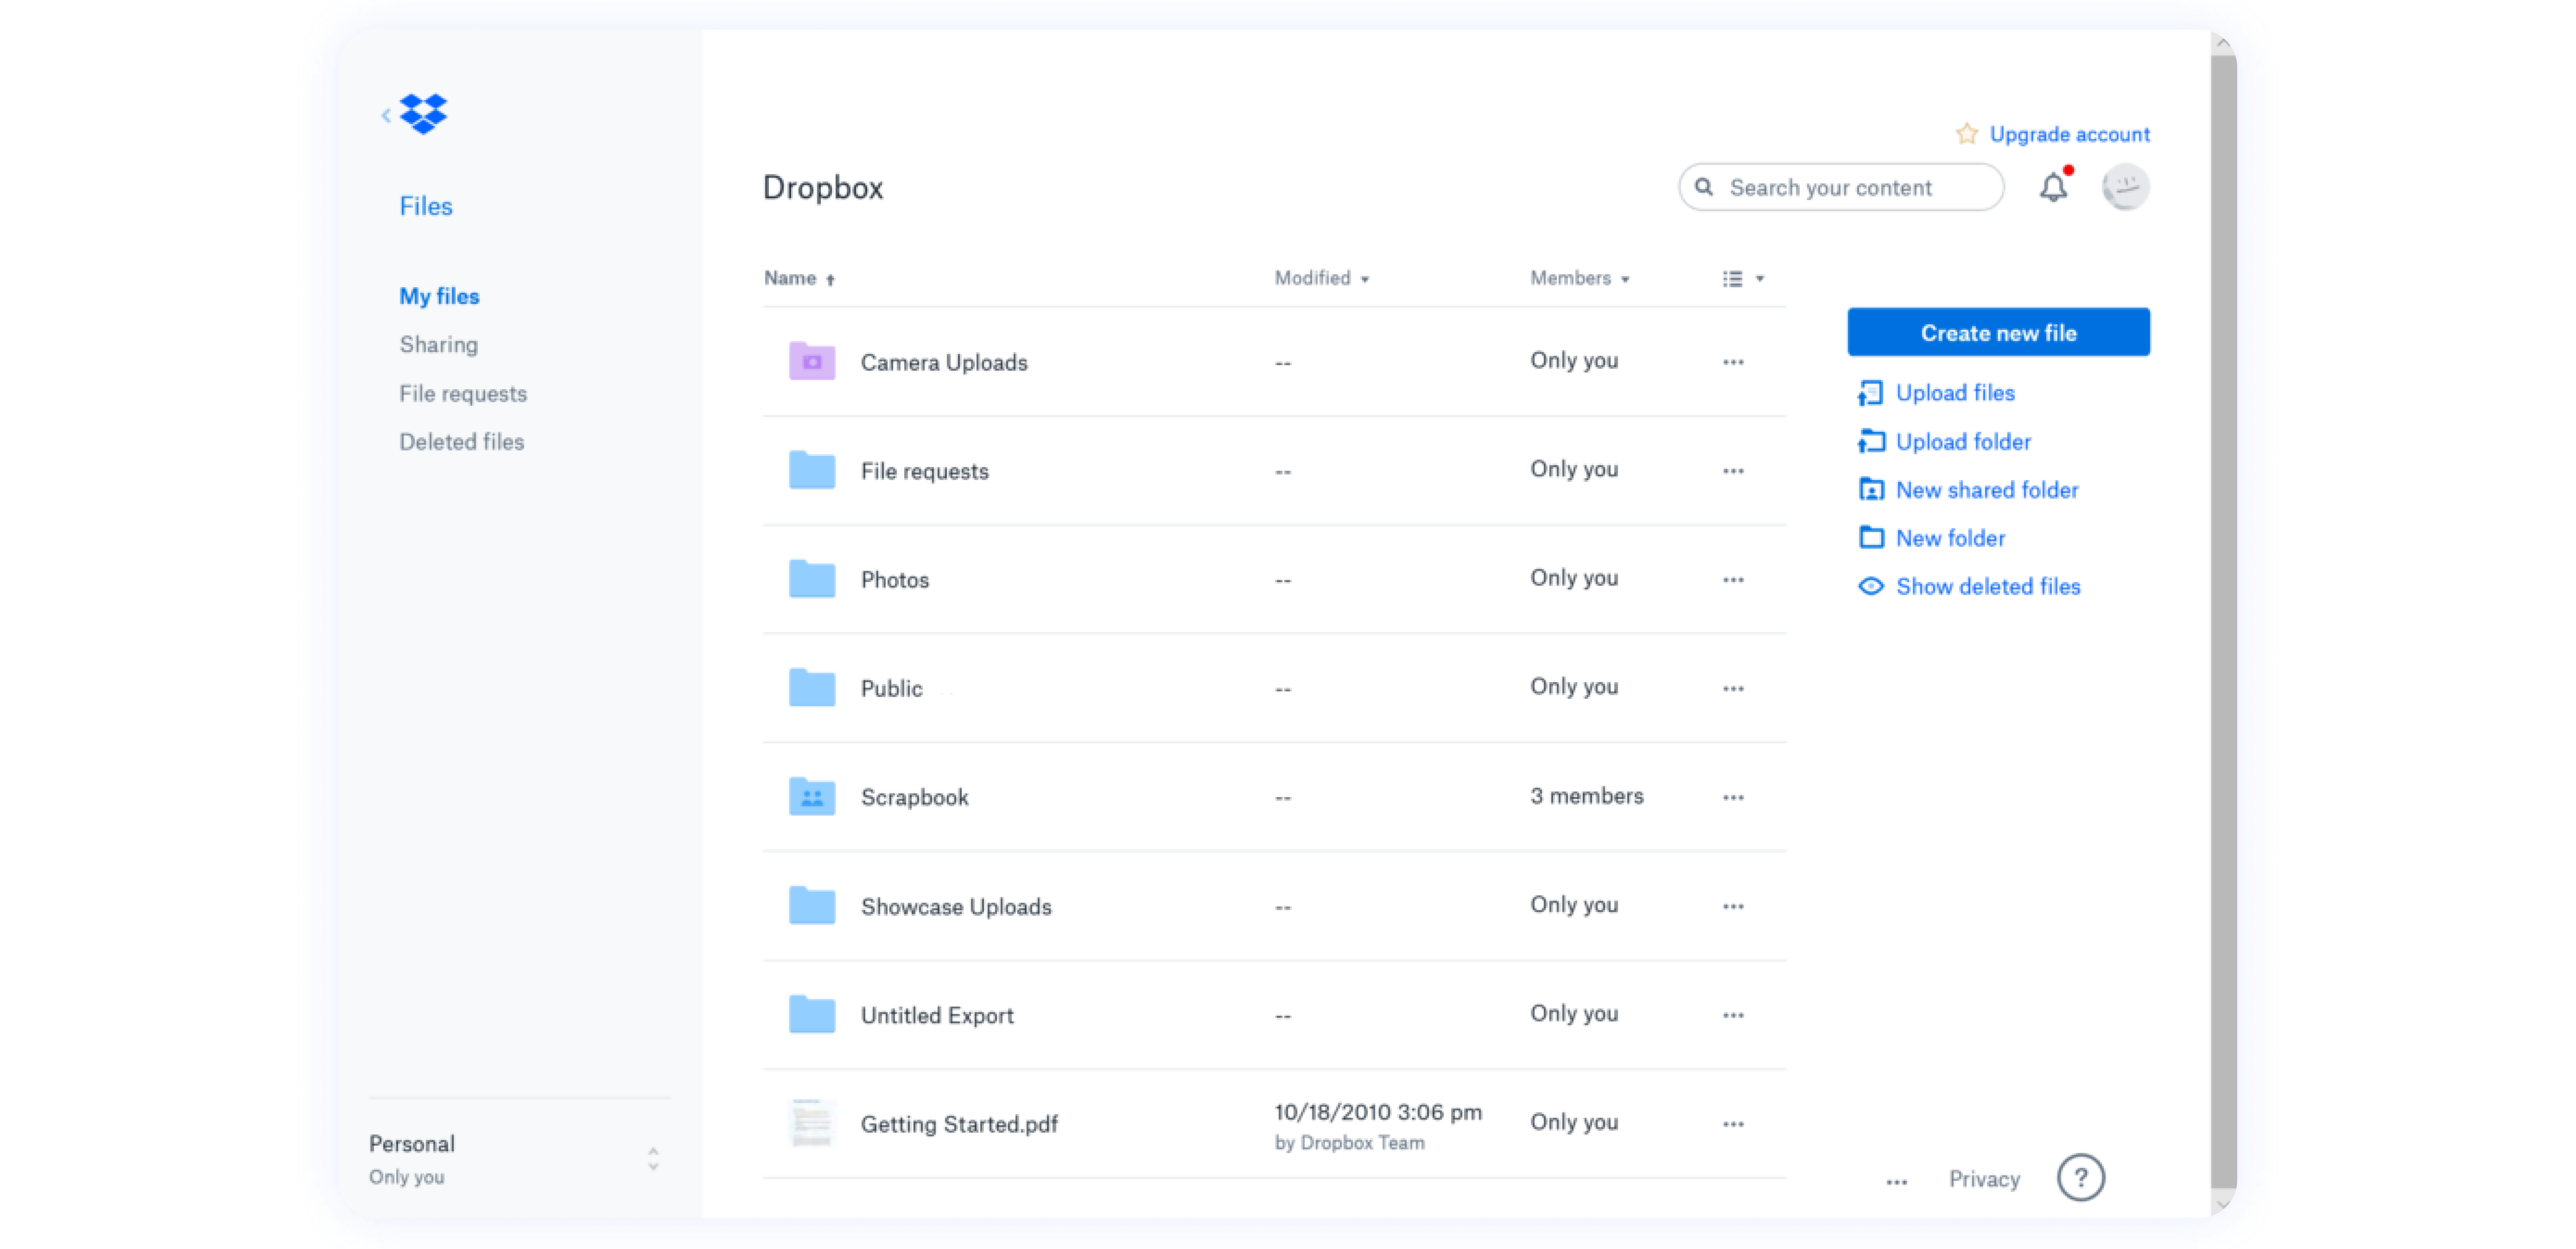Click the Dropbox logo icon
2576x1249 pixels.
pos(423,114)
